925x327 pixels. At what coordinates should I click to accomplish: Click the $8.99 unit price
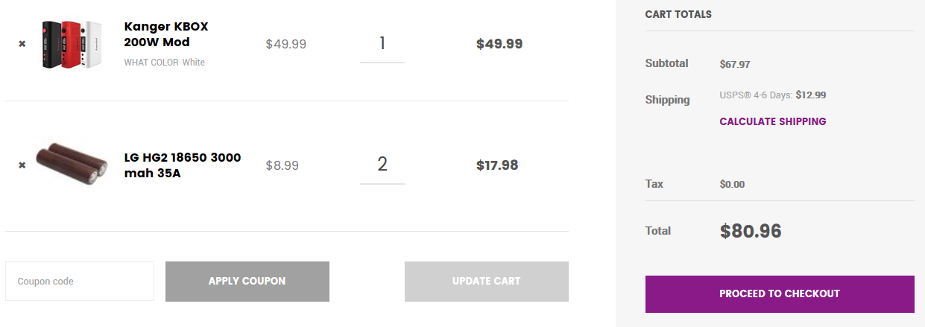pos(282,165)
